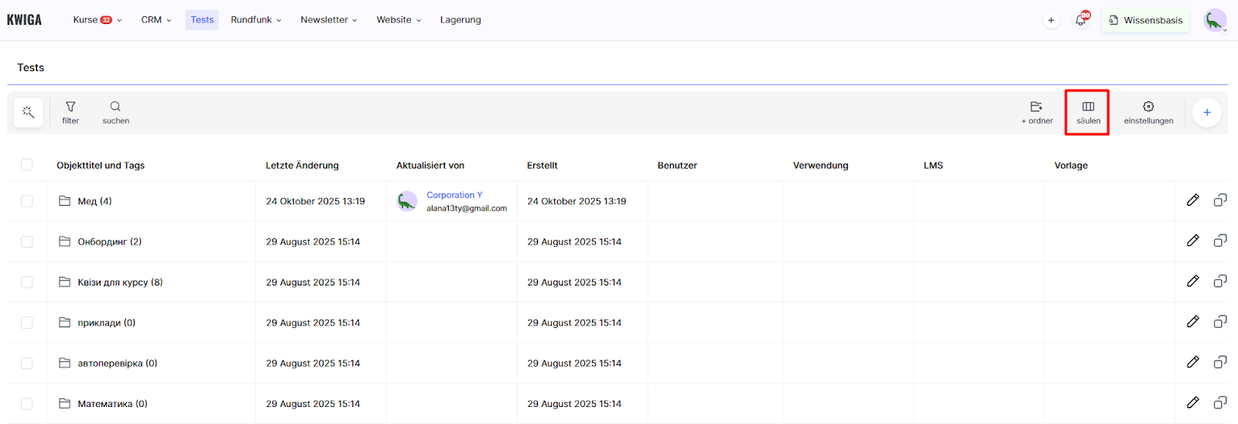Go to Lagerung in top navigation
1238x424 pixels.
click(x=460, y=20)
